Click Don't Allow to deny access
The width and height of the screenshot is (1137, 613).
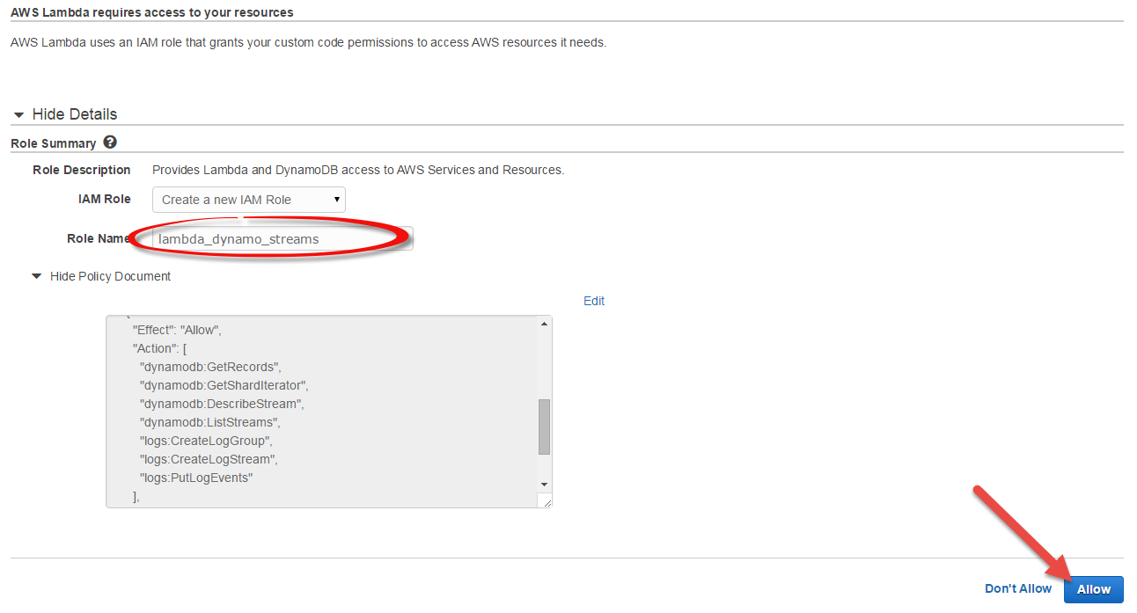coord(1018,588)
